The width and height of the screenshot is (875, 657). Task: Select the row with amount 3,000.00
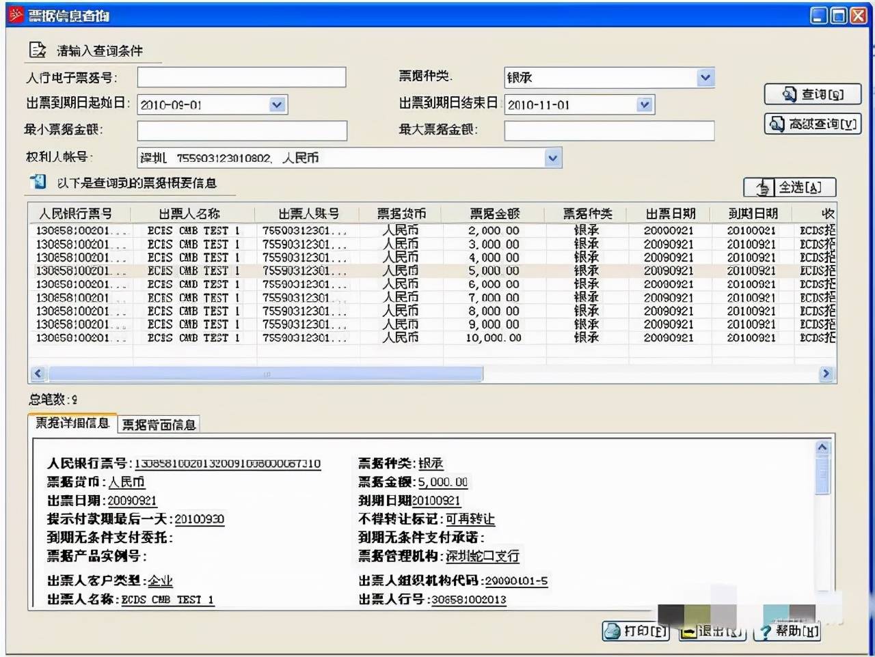click(432, 244)
